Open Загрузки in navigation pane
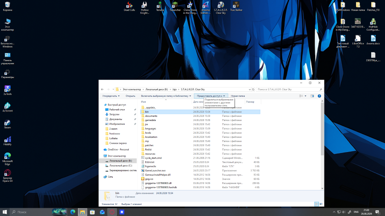 [x=114, y=114]
